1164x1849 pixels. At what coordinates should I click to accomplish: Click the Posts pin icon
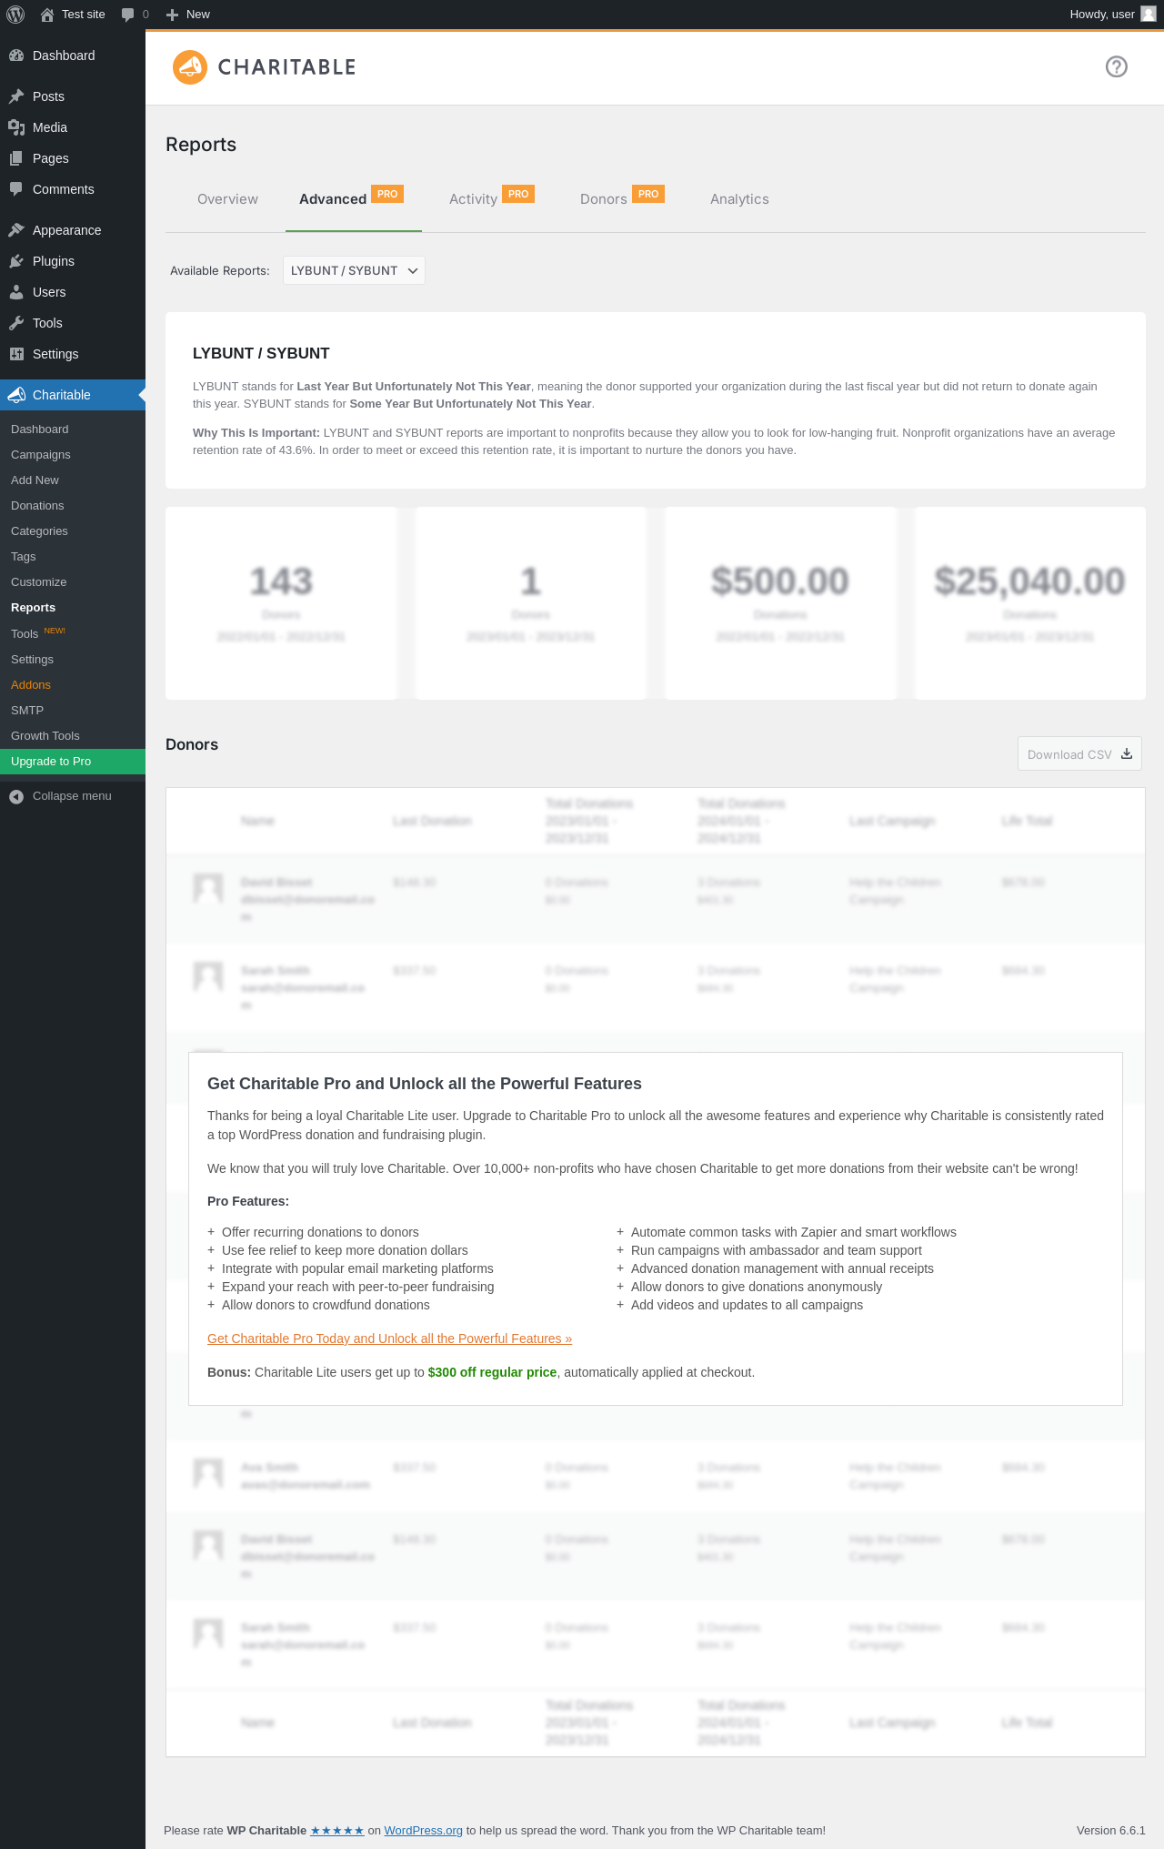(16, 96)
